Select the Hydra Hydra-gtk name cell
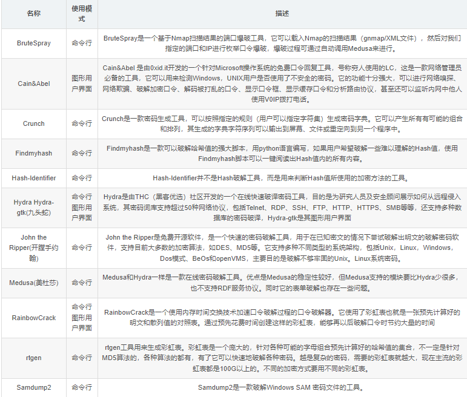The height and width of the screenshot is (397, 467). pyautogui.click(x=34, y=208)
